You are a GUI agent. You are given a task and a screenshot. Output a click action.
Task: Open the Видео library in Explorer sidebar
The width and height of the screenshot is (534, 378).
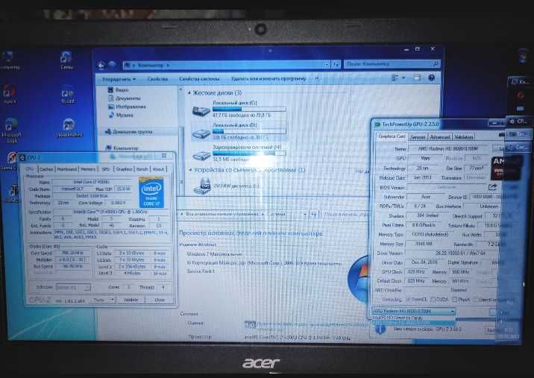click(118, 90)
